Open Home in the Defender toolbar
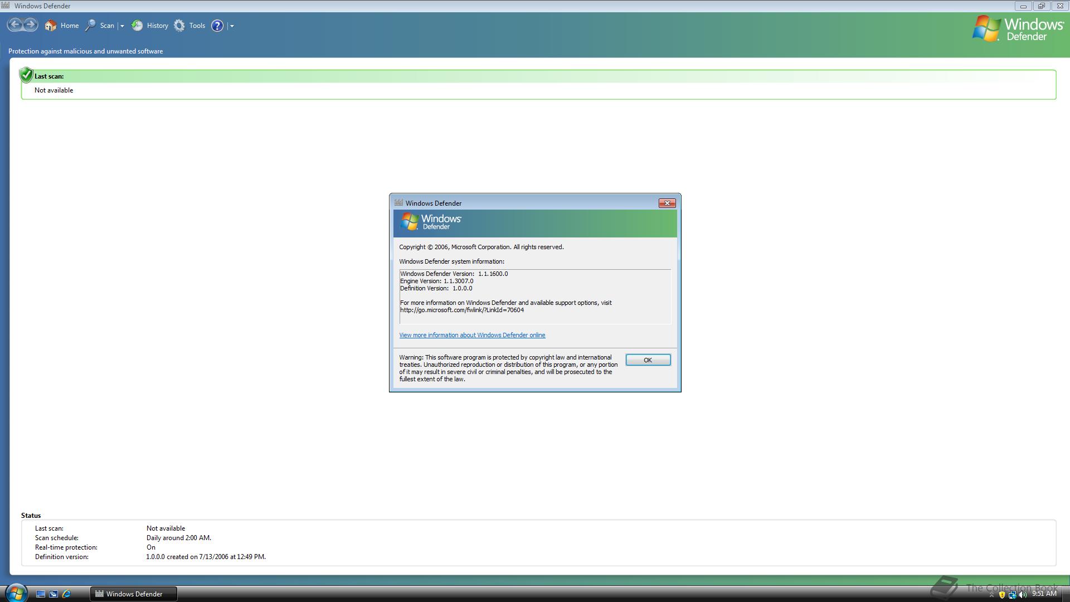 click(62, 26)
